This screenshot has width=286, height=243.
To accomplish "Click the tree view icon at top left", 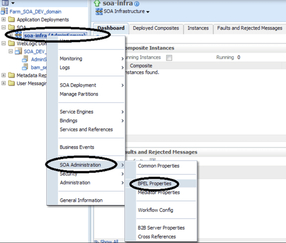I will [5, 3].
